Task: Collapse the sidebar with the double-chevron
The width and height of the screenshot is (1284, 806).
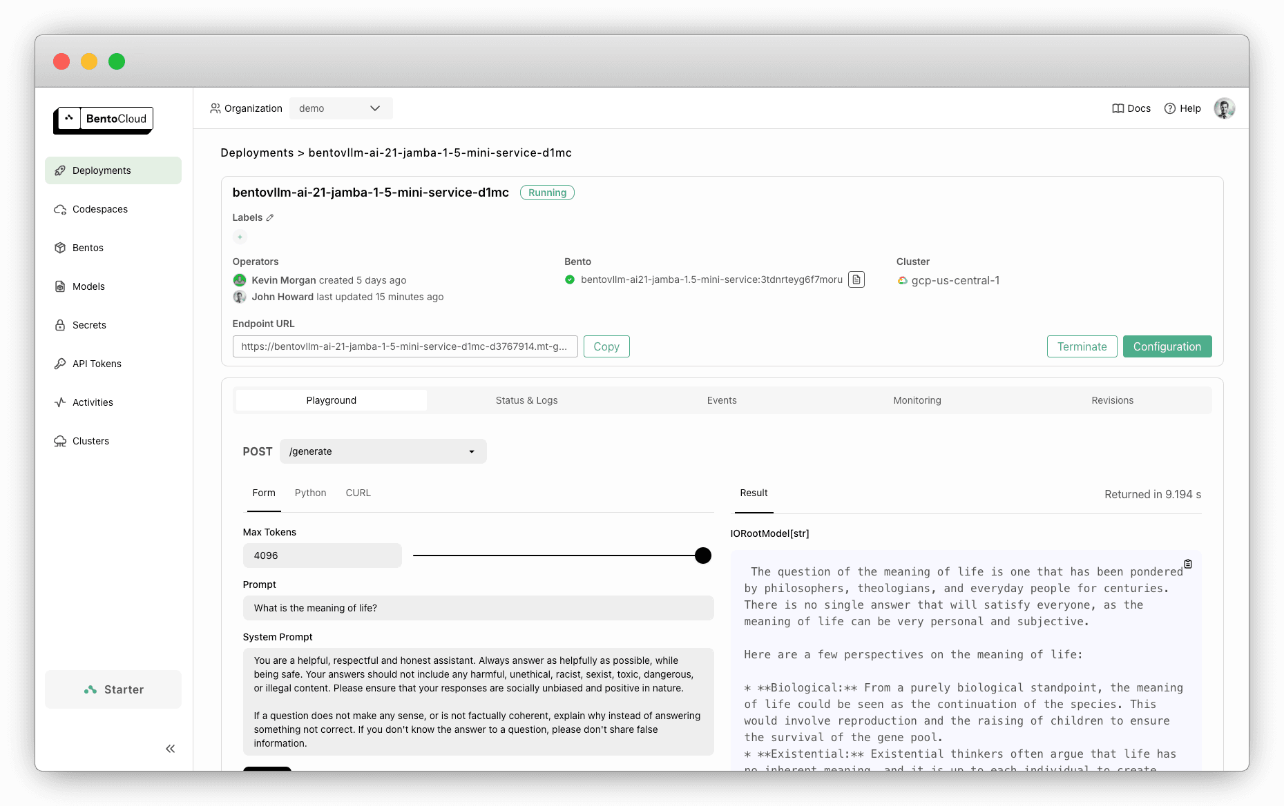Action: point(170,748)
